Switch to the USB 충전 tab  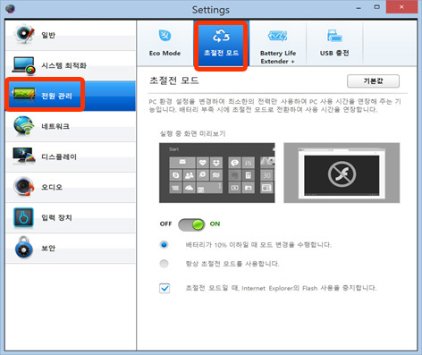334,43
